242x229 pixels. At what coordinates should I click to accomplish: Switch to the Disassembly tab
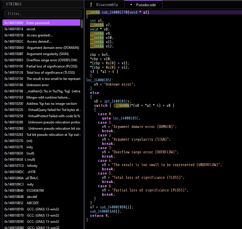[104, 5]
